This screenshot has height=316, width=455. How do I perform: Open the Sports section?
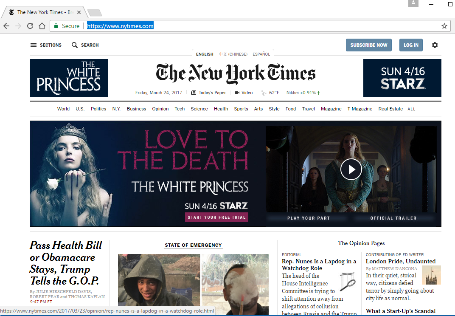point(241,109)
